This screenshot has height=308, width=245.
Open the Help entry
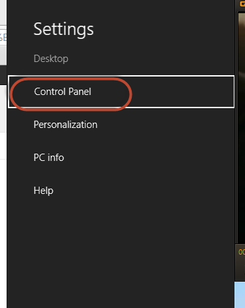click(x=43, y=191)
